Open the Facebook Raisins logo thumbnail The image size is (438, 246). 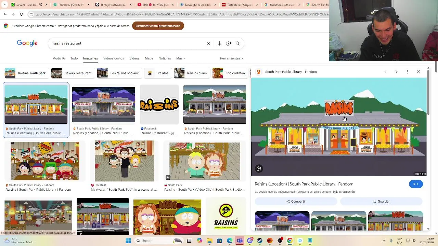159,105
